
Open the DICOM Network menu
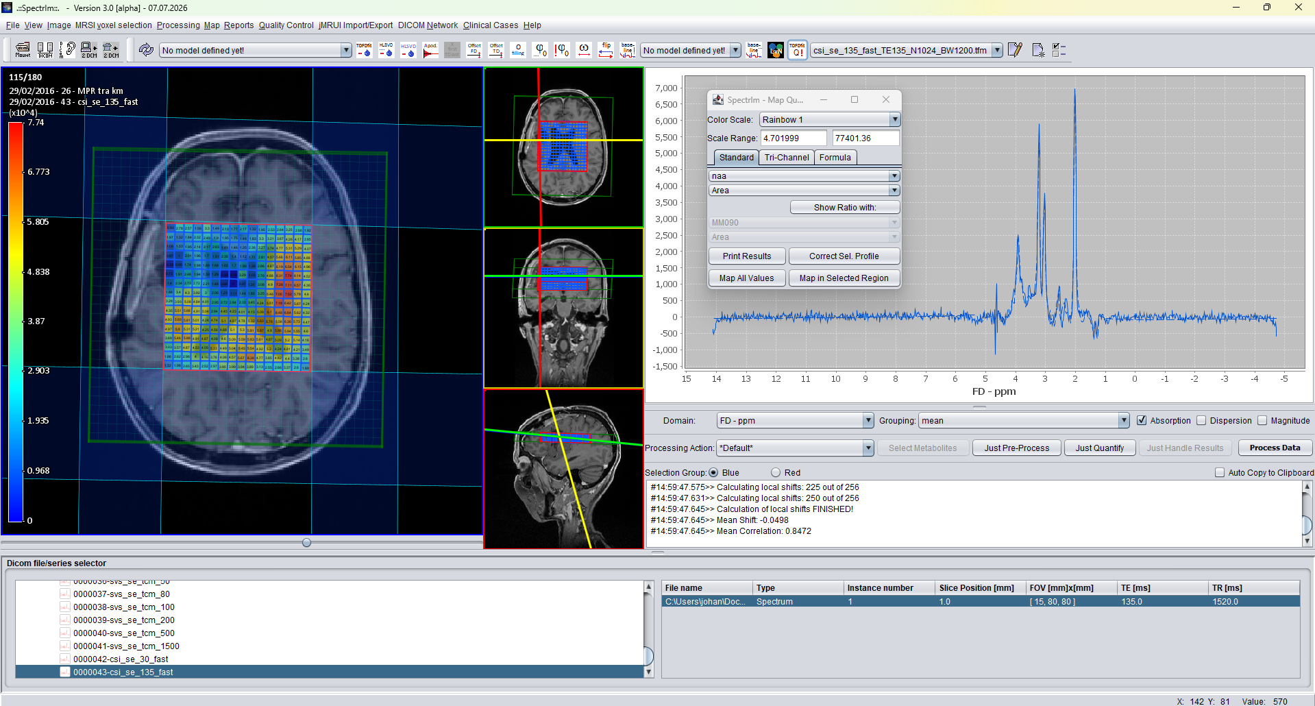click(x=428, y=25)
